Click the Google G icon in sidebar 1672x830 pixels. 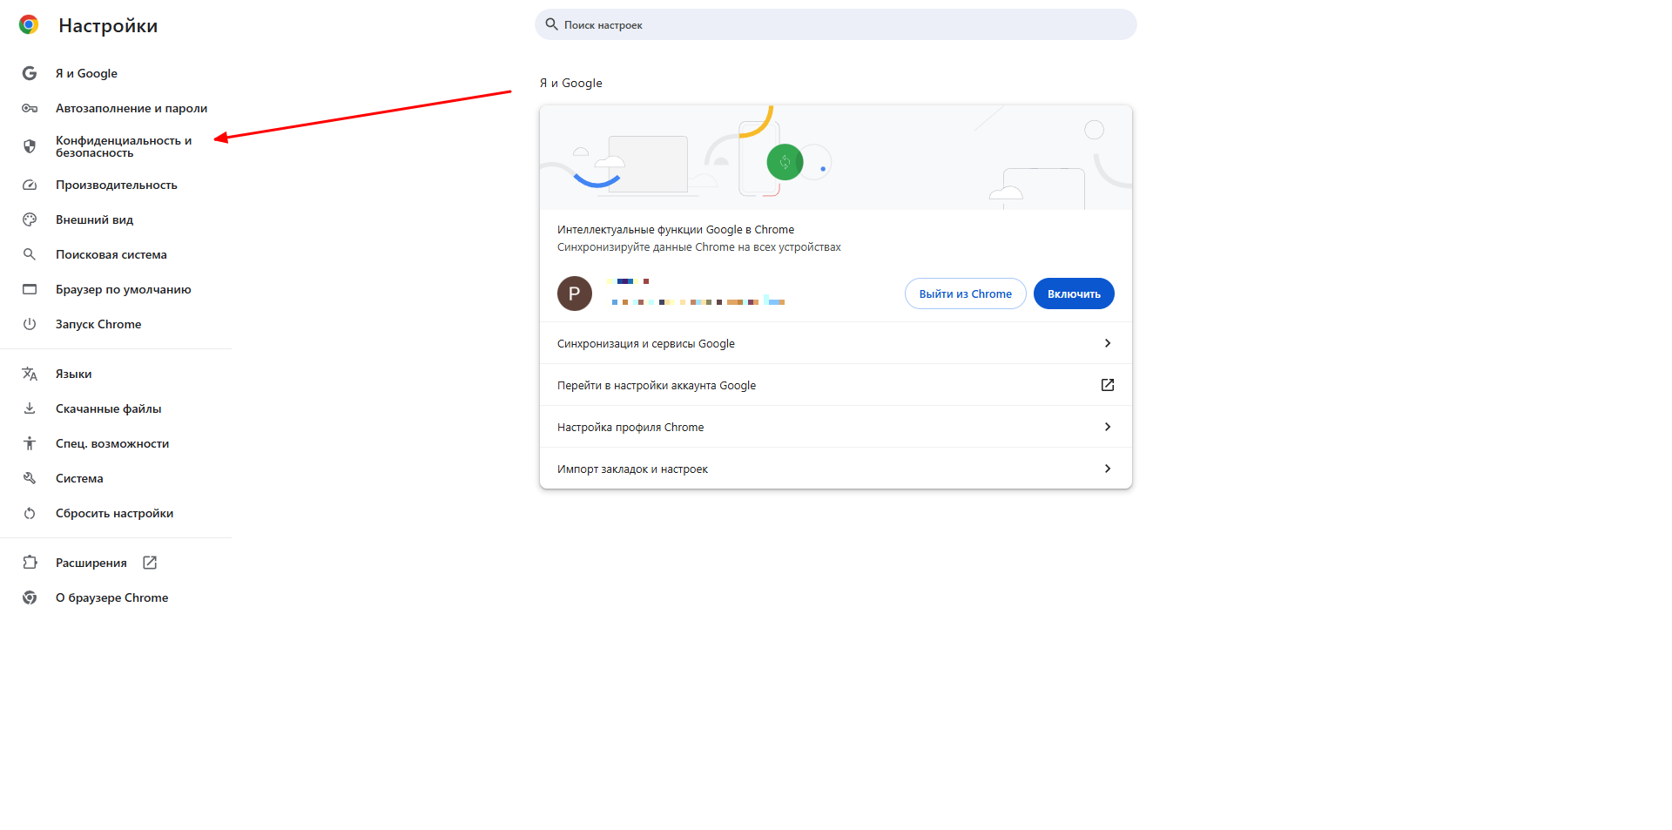coord(30,73)
